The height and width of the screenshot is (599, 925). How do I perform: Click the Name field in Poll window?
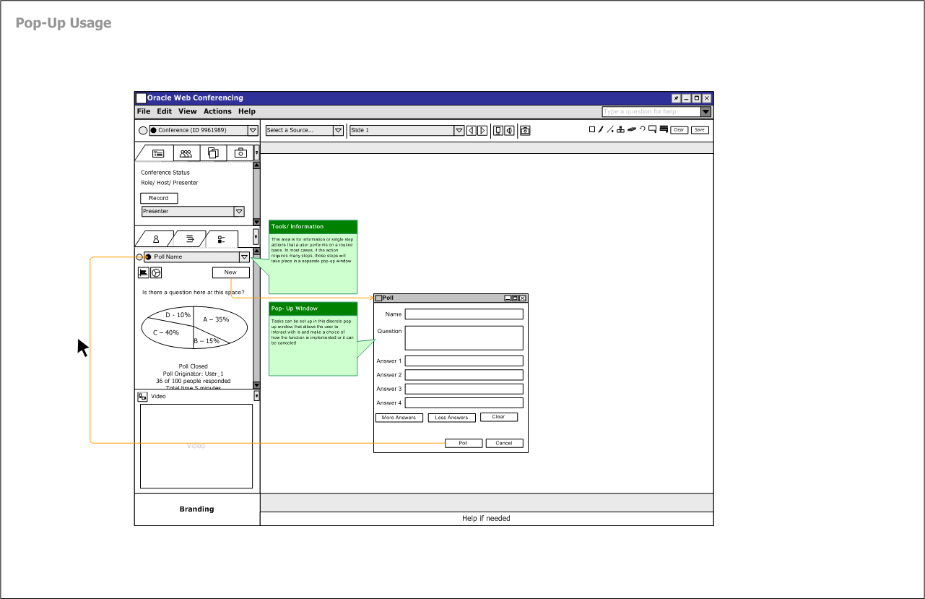coord(464,314)
